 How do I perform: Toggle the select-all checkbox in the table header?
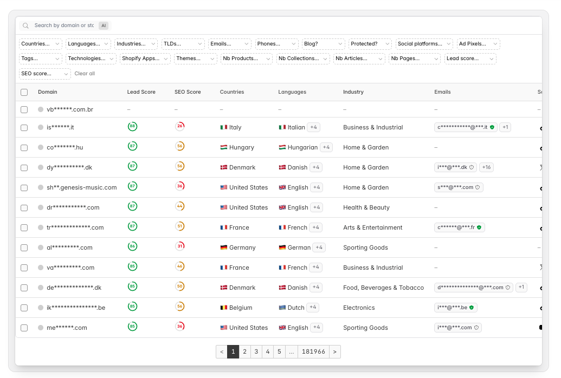coord(24,92)
